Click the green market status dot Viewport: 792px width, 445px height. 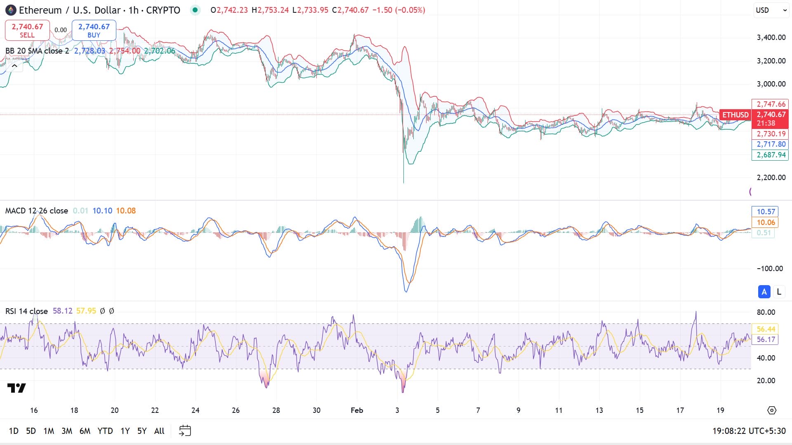coord(195,10)
